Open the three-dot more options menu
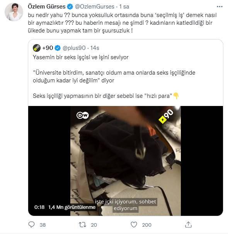The height and width of the screenshot is (234, 228). (x=219, y=7)
